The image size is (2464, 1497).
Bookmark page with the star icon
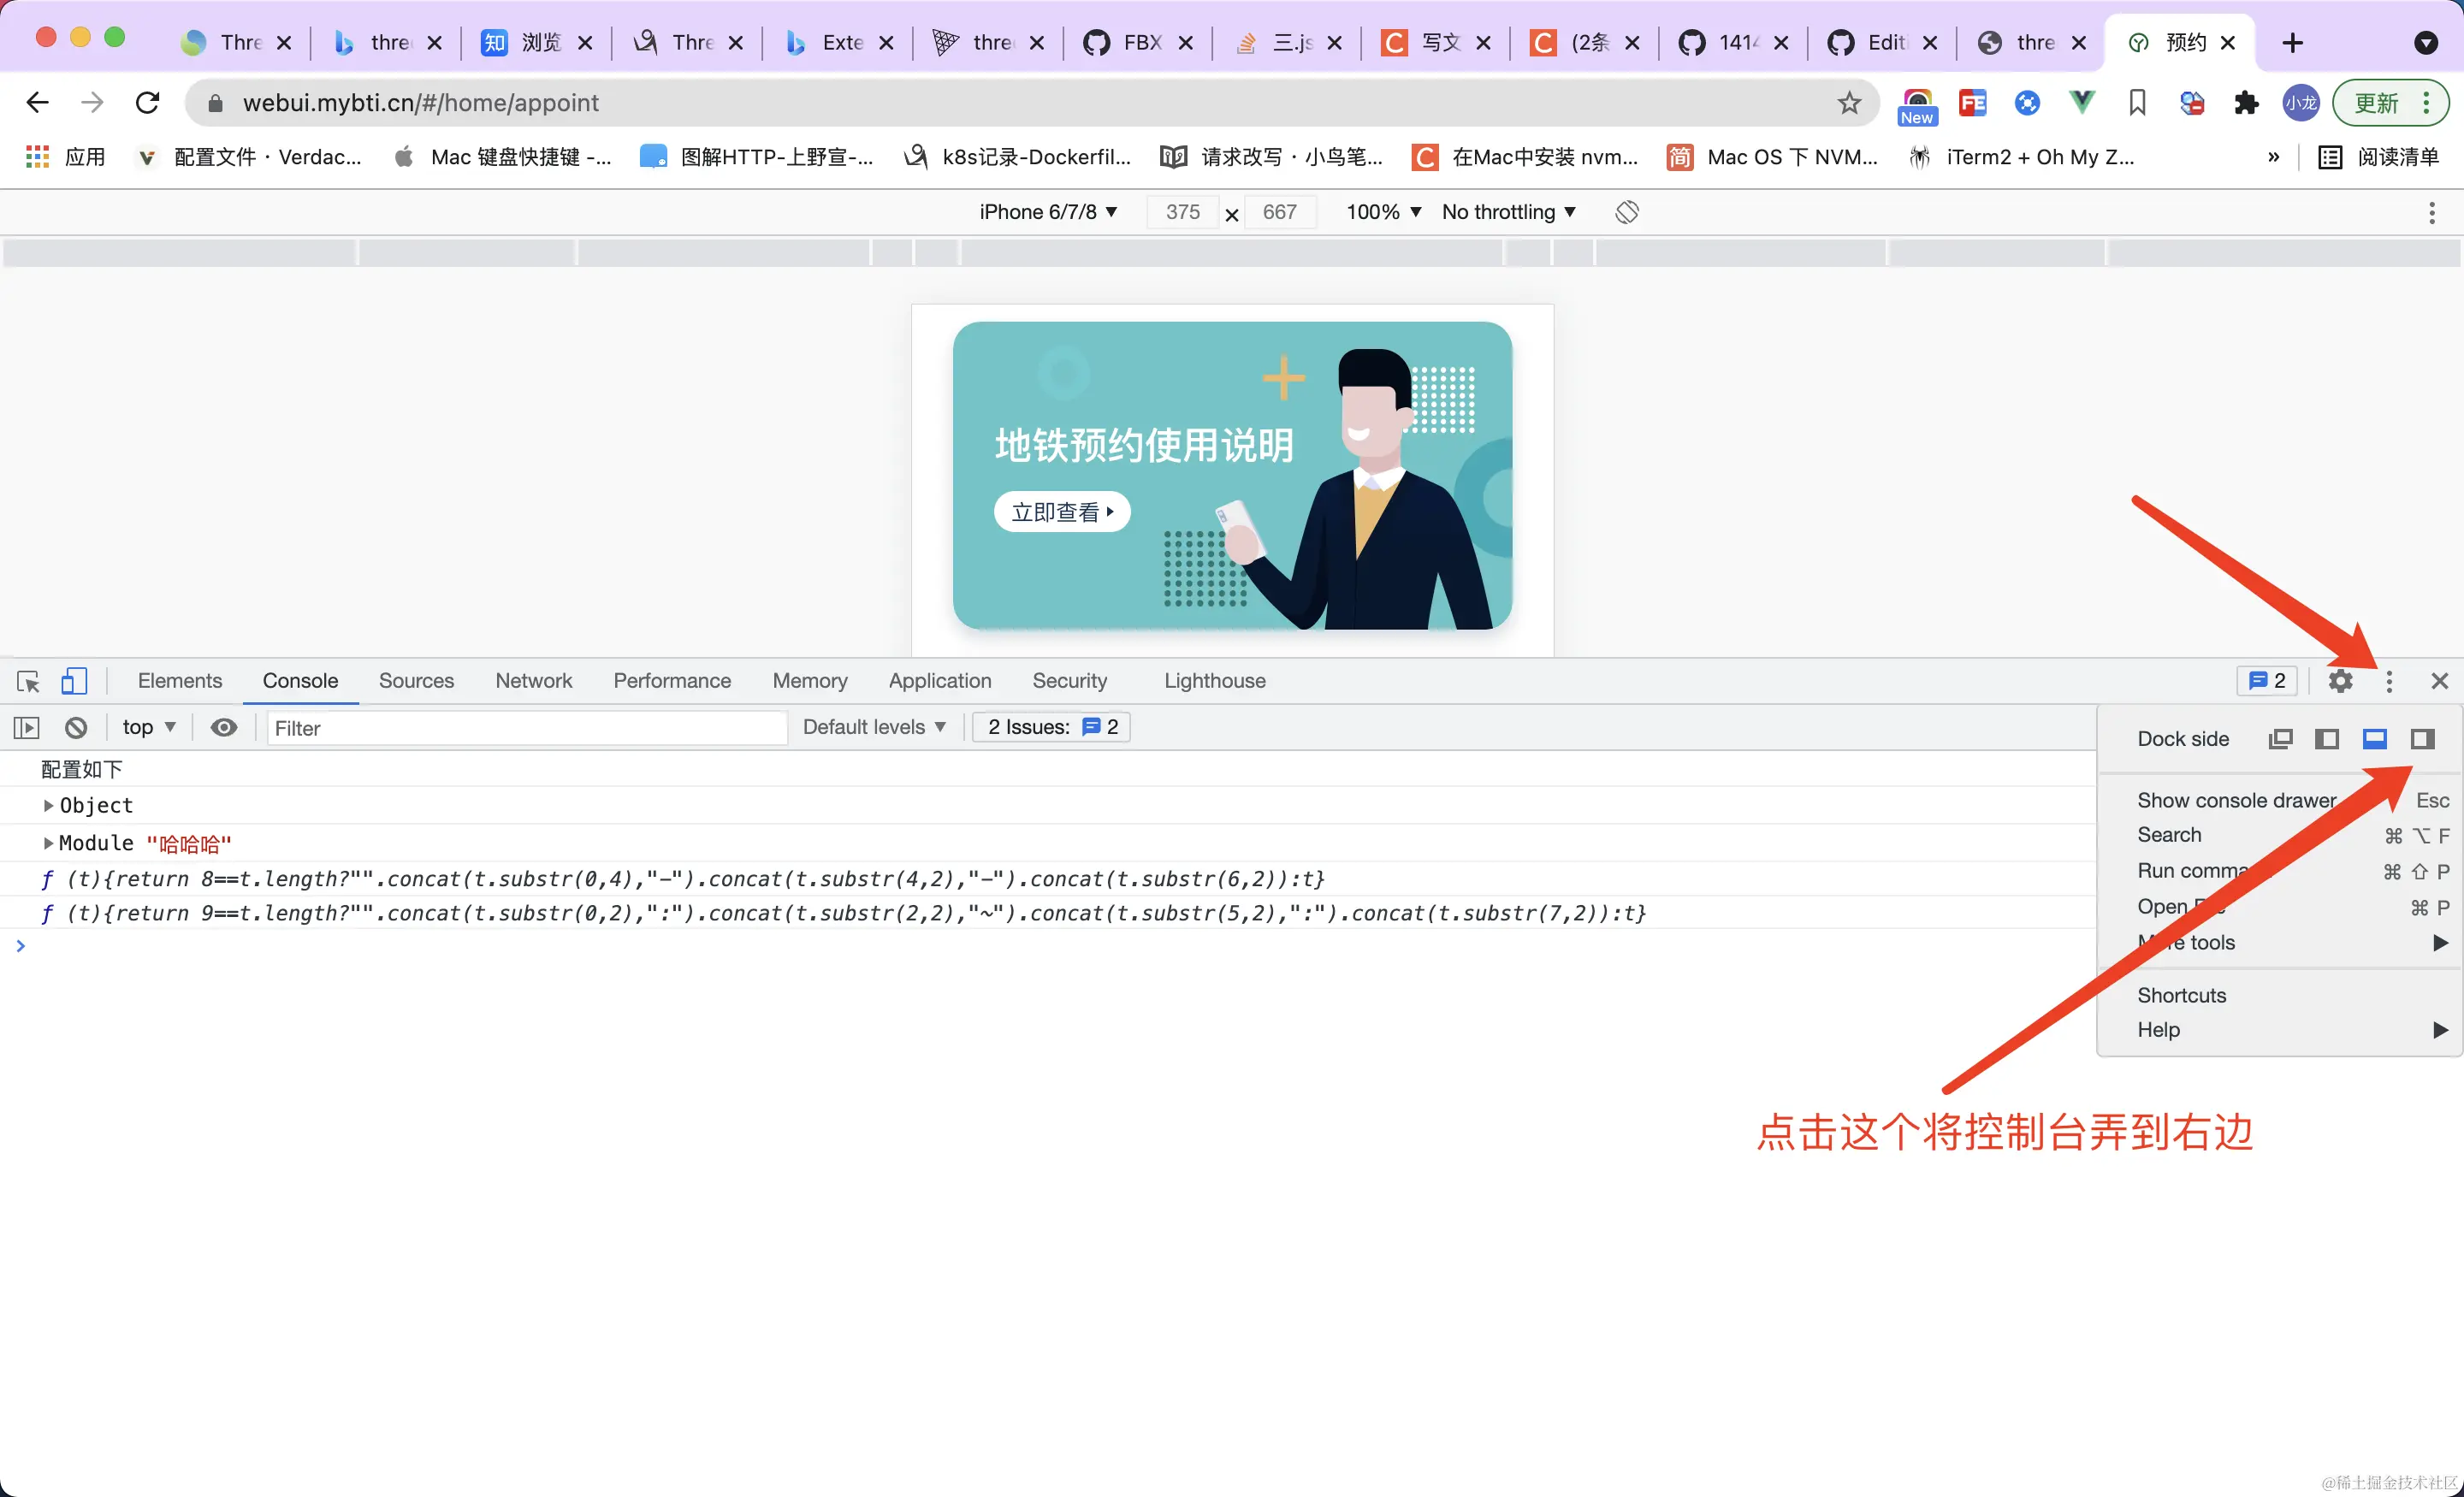click(1849, 103)
